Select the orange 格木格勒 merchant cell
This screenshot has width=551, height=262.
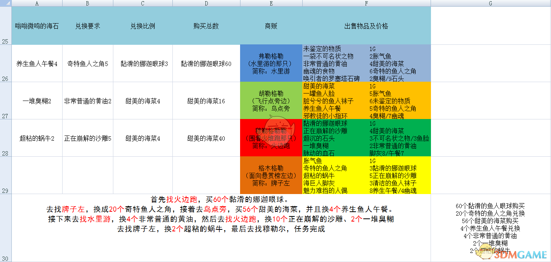click(x=271, y=175)
